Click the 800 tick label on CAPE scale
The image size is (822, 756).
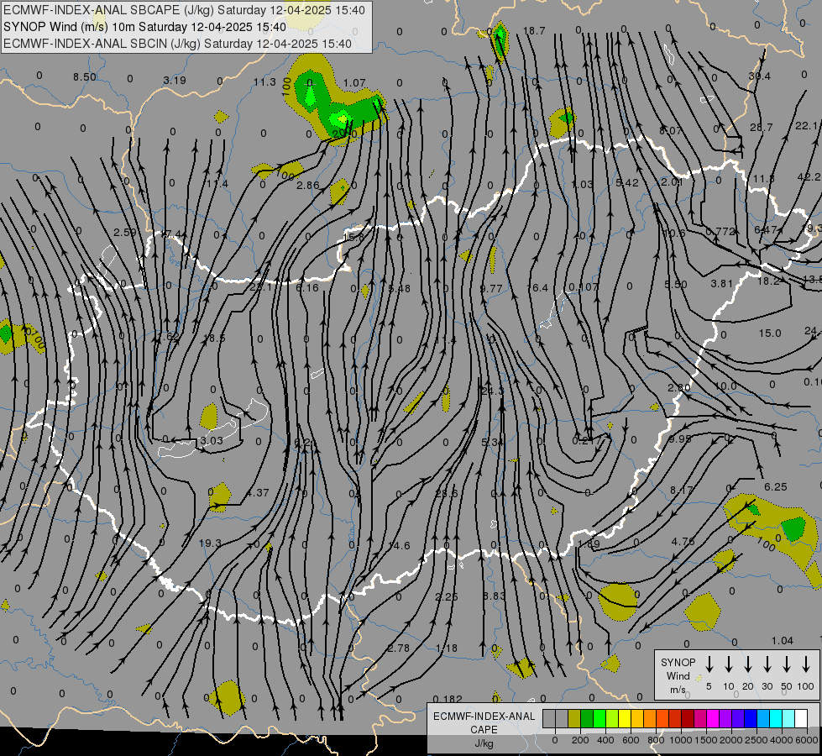(x=656, y=740)
